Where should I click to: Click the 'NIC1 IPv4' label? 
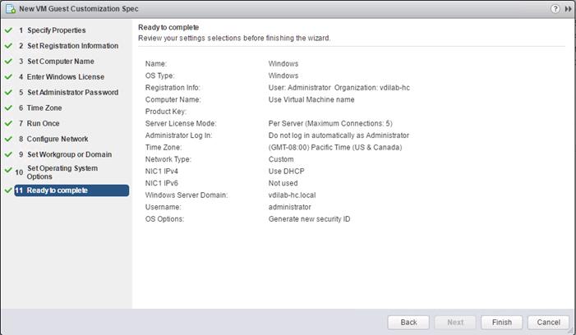pyautogui.click(x=162, y=171)
